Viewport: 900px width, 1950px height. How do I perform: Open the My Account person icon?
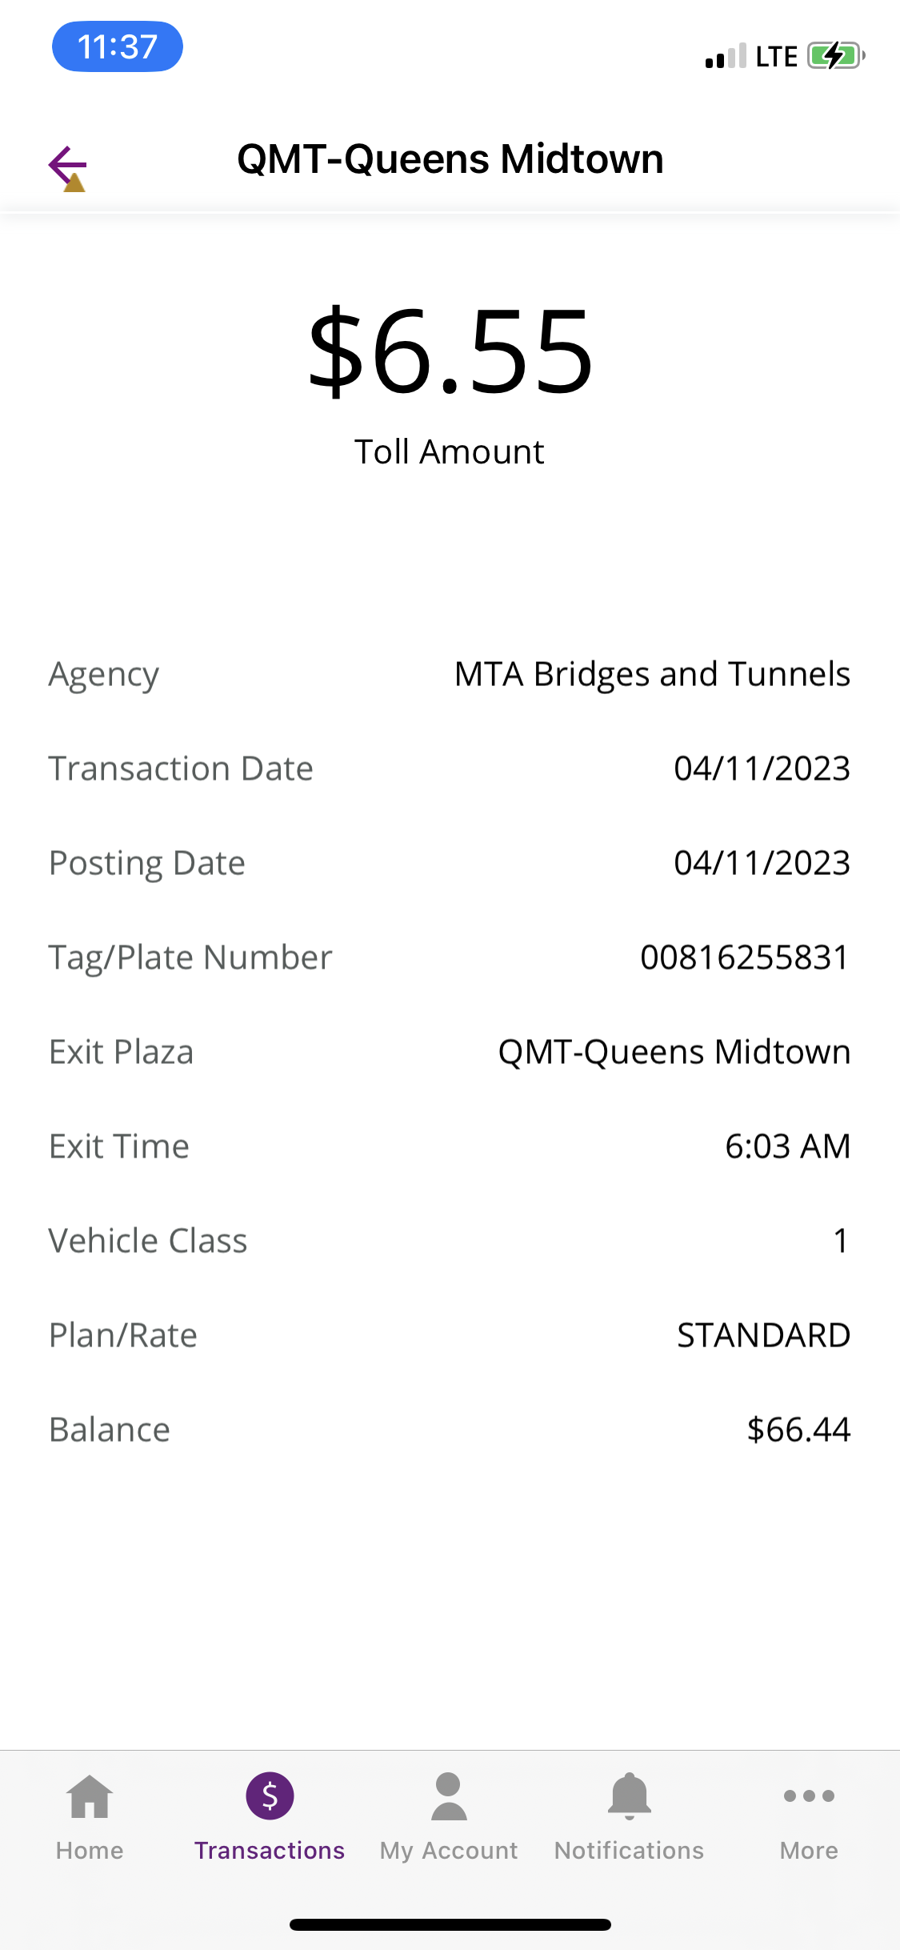[x=449, y=1796]
